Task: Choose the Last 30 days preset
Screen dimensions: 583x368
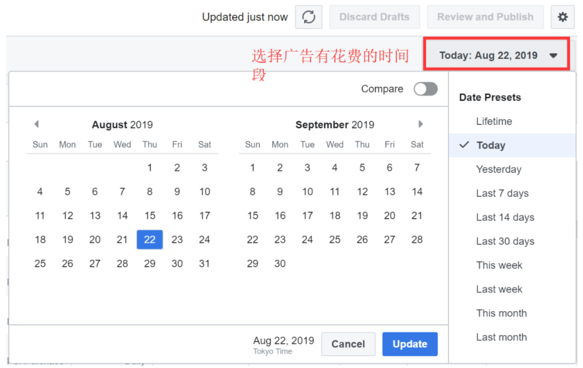Action: pyautogui.click(x=505, y=241)
